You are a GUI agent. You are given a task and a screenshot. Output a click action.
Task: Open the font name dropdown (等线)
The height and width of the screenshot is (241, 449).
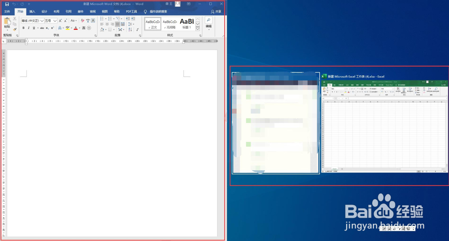[x=42, y=21]
